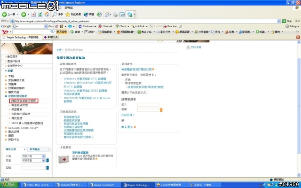Expand the 產品和服務 sidebar section
The image size is (301, 188).
coord(13,61)
